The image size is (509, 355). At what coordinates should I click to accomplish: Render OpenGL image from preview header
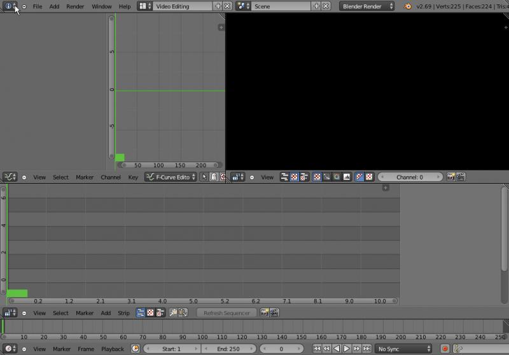coord(450,177)
